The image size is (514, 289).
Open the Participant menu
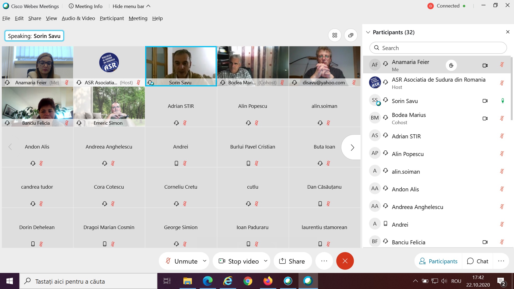112,18
